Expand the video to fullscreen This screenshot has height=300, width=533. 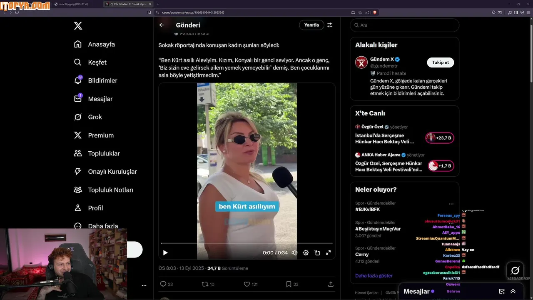[x=328, y=252]
